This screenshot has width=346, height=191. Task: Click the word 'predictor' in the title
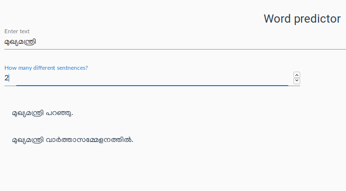pyautogui.click(x=317, y=19)
